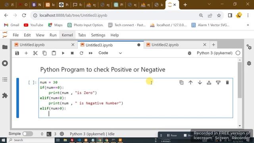
Task: Copy the selected cell in the toolbar
Action: coord(44,53)
